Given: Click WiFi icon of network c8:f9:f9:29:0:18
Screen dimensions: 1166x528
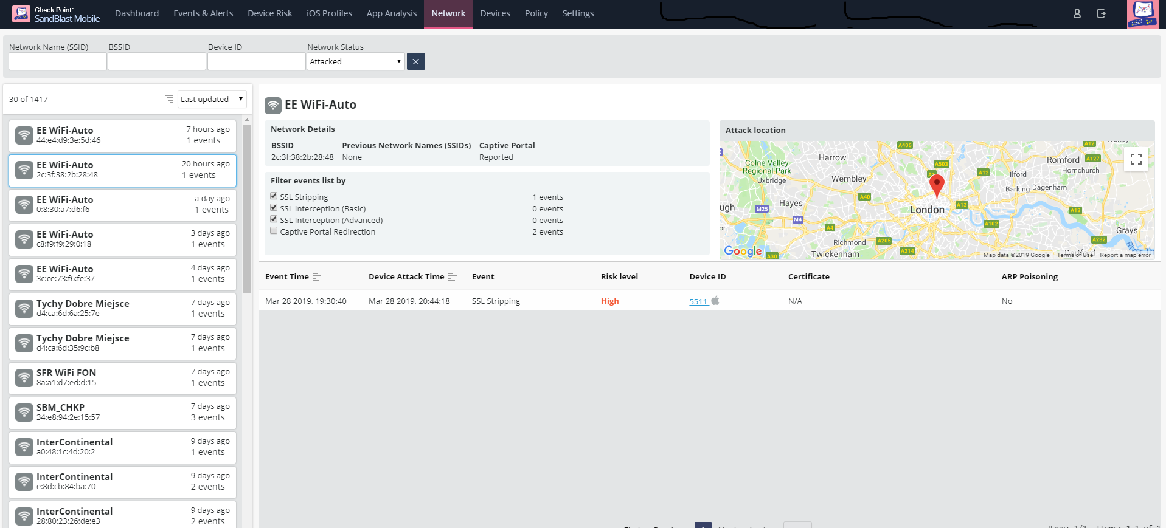Looking at the screenshot, I should point(24,239).
